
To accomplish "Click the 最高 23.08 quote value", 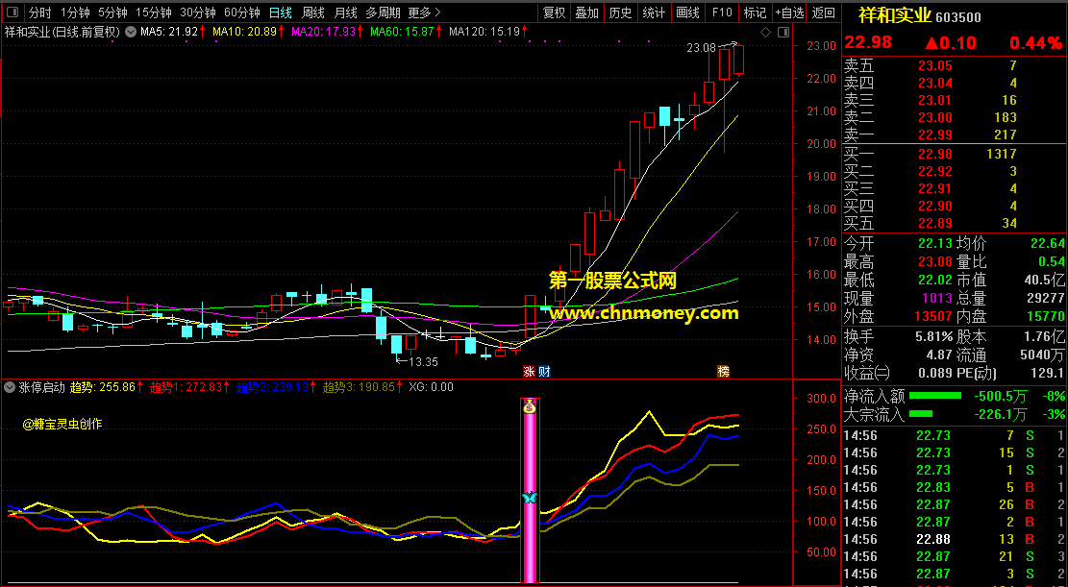I will pyautogui.click(x=935, y=261).
